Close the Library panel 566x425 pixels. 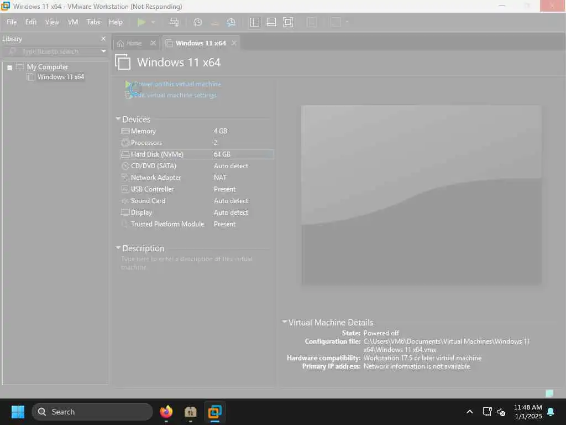point(103,39)
